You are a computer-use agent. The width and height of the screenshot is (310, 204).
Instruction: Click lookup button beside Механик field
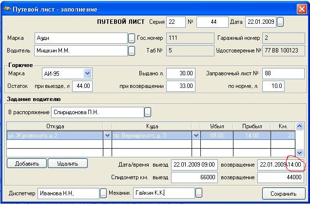pyautogui.click(x=198, y=193)
